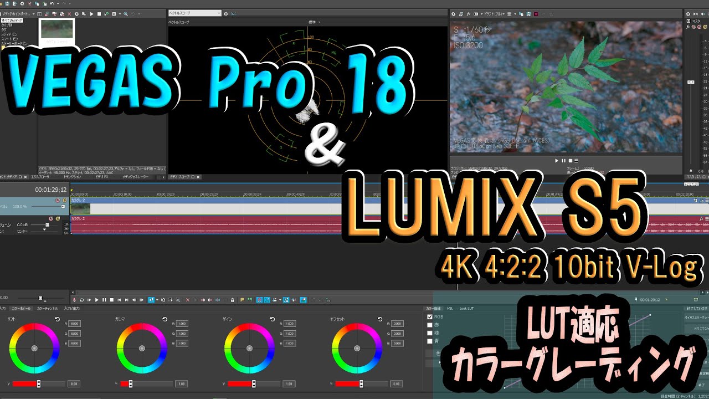709x399 pixels.
Task: Toggle Lock Envelopes to Events
Action: point(286,300)
